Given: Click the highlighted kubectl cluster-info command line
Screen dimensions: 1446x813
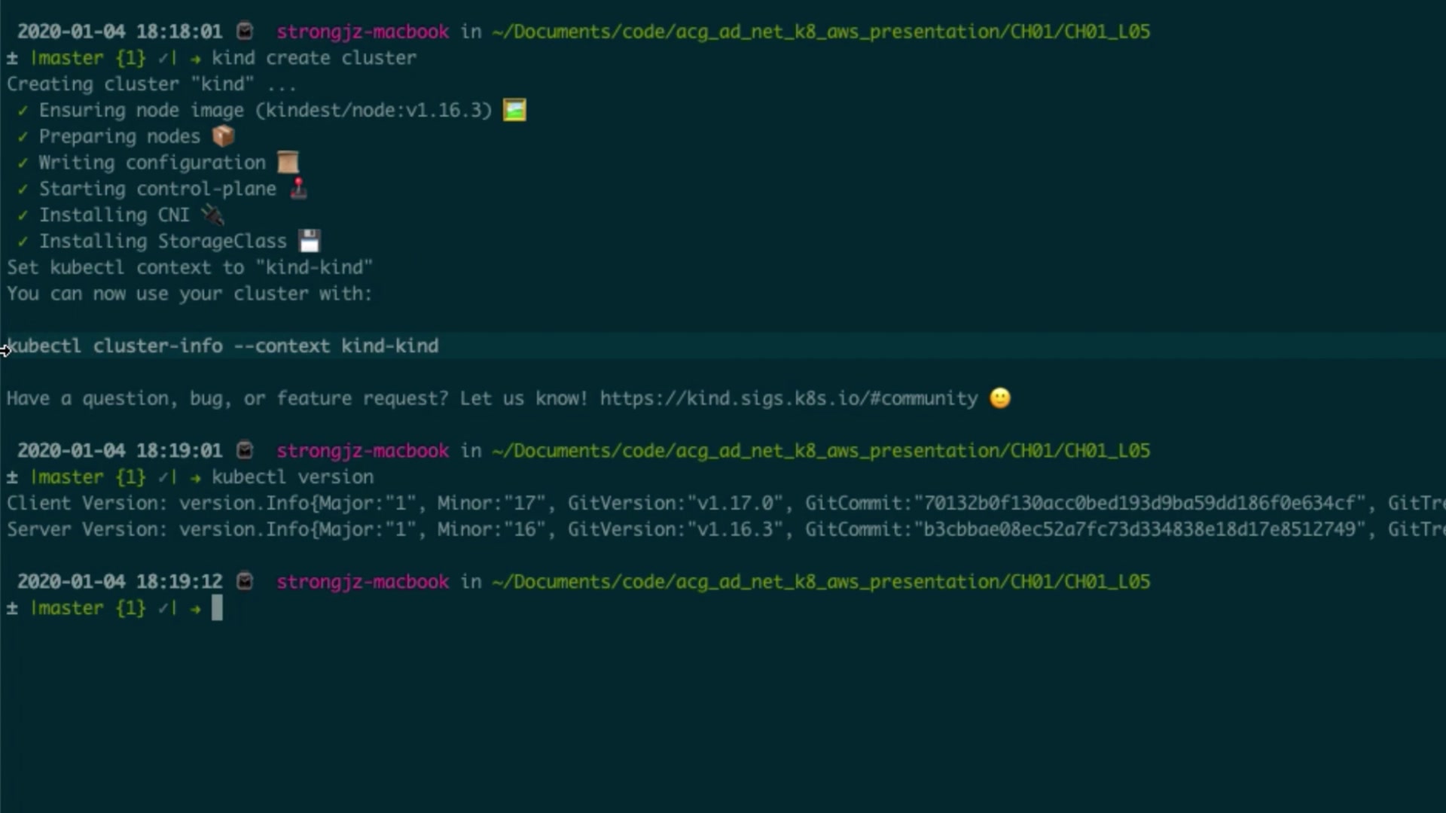Looking at the screenshot, I should [x=223, y=346].
